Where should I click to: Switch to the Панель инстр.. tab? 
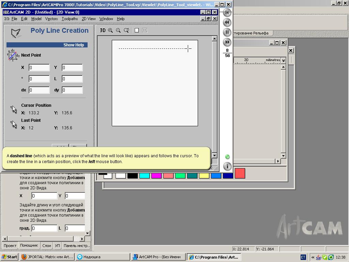point(77,246)
